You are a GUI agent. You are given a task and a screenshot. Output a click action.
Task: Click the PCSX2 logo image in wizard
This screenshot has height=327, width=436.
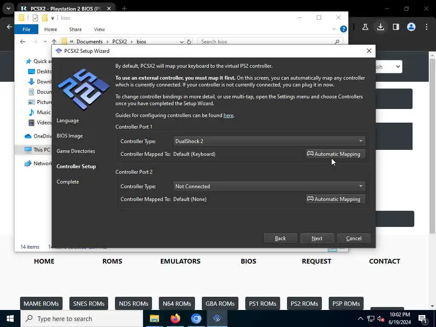click(x=83, y=89)
